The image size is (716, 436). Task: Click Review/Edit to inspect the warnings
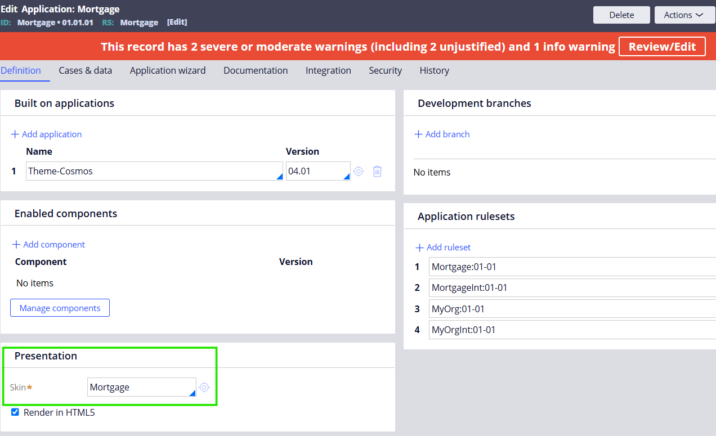click(x=662, y=47)
